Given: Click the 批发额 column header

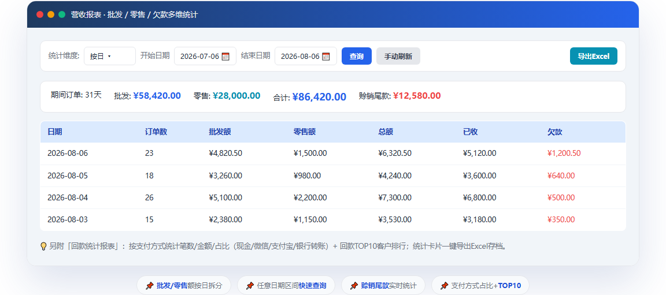Looking at the screenshot, I should pyautogui.click(x=220, y=132).
